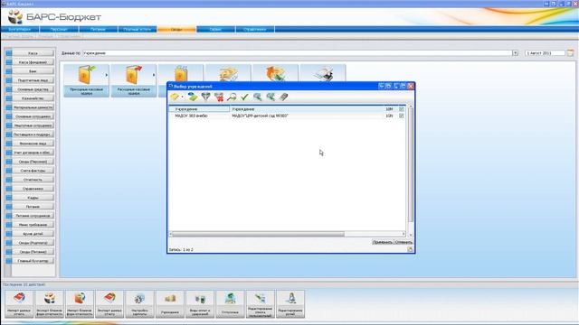Viewport: 579px width, 325px height.
Task: Click the coins tile icon behind the dialog
Action: (x=228, y=73)
